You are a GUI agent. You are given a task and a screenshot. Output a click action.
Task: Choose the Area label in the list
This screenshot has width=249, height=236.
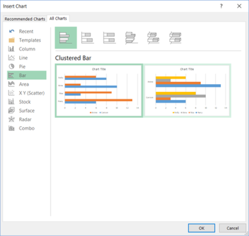24,84
